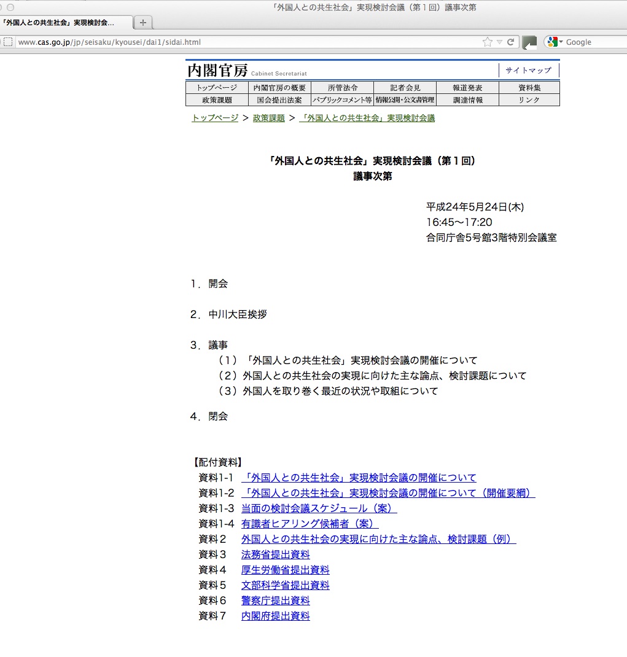Open 厚生労働省提出資料 link

click(x=286, y=570)
